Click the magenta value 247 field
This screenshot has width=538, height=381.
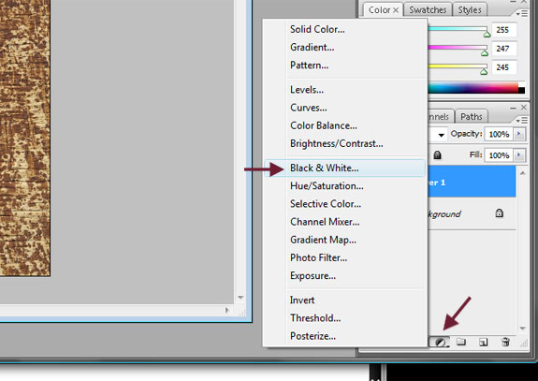pyautogui.click(x=504, y=49)
